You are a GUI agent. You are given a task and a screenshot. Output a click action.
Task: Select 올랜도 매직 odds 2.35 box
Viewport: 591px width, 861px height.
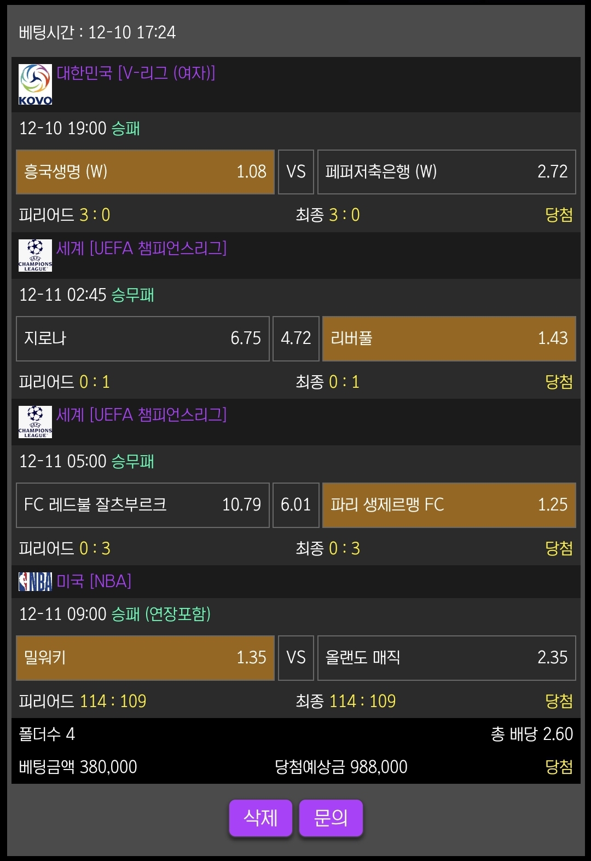click(x=447, y=658)
